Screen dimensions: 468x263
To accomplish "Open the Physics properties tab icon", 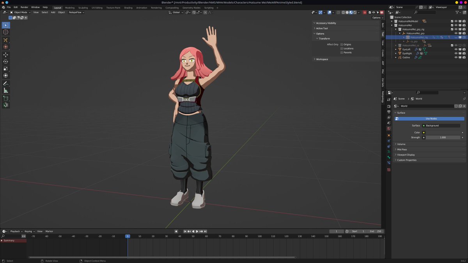I will (x=389, y=141).
